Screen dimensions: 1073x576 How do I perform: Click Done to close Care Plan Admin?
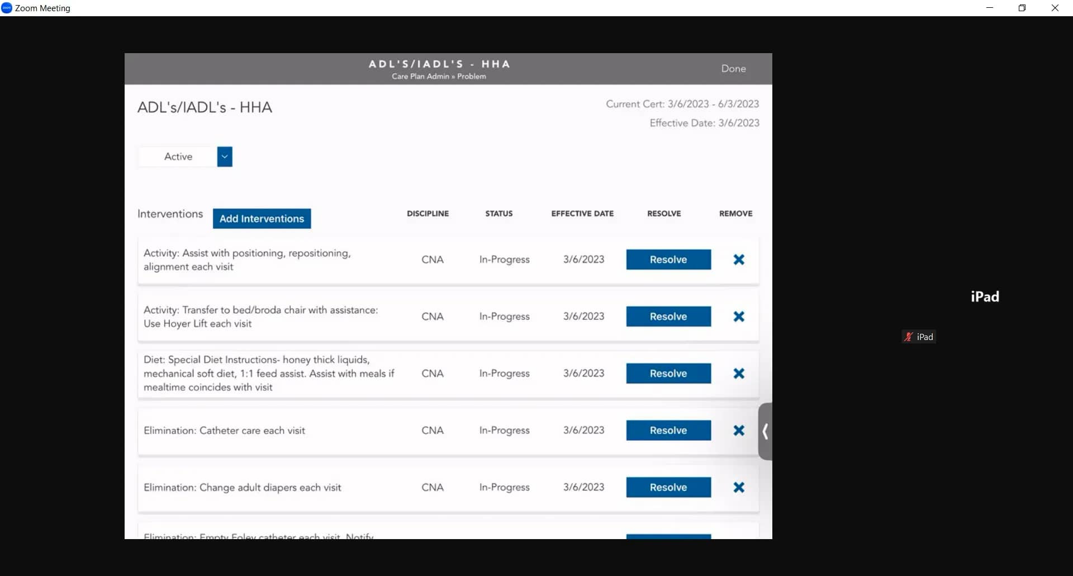733,68
